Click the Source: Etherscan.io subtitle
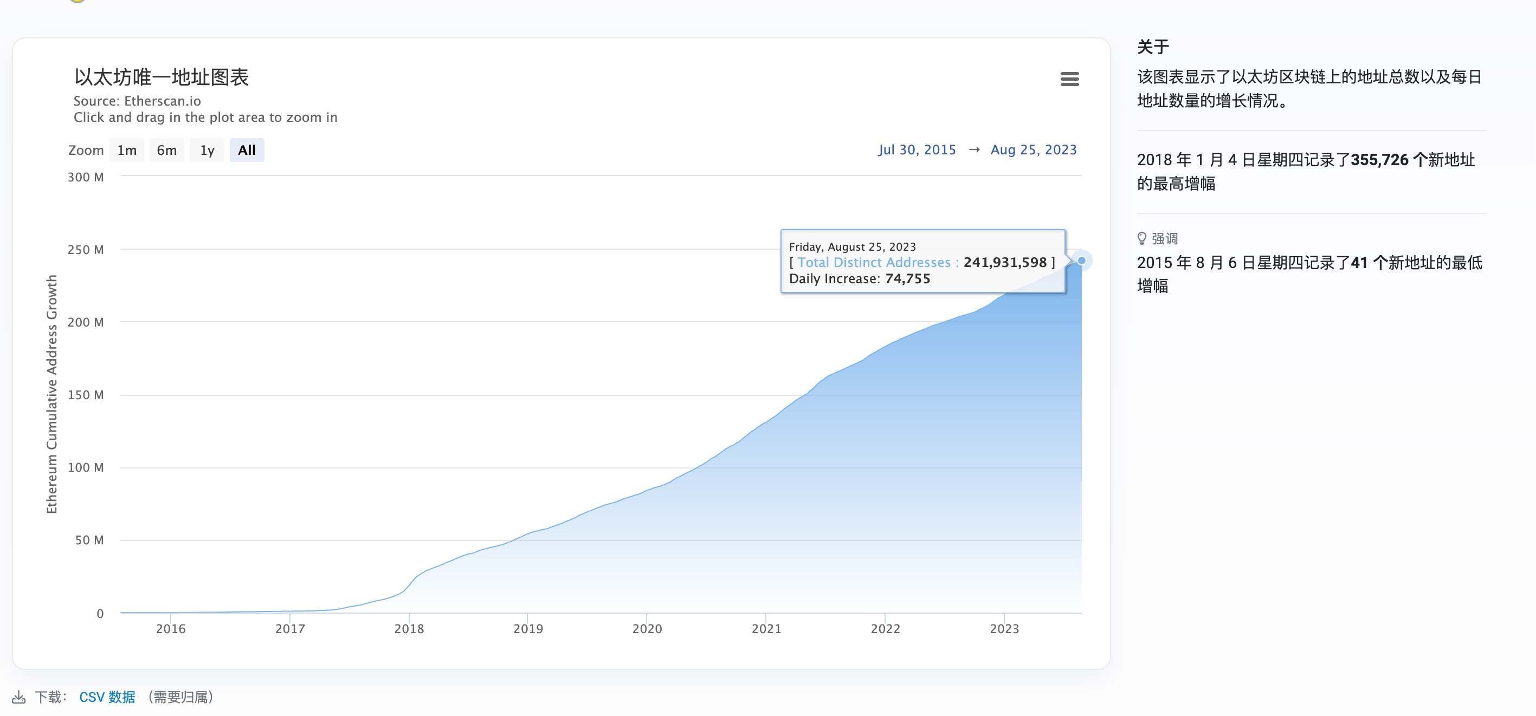This screenshot has height=716, width=1536. tap(137, 101)
